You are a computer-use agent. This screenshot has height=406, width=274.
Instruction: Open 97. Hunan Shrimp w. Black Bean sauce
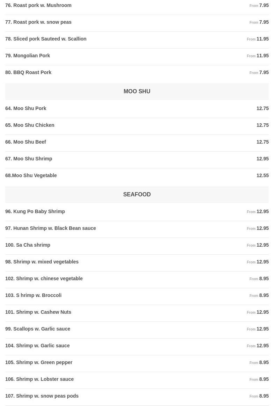51,229
